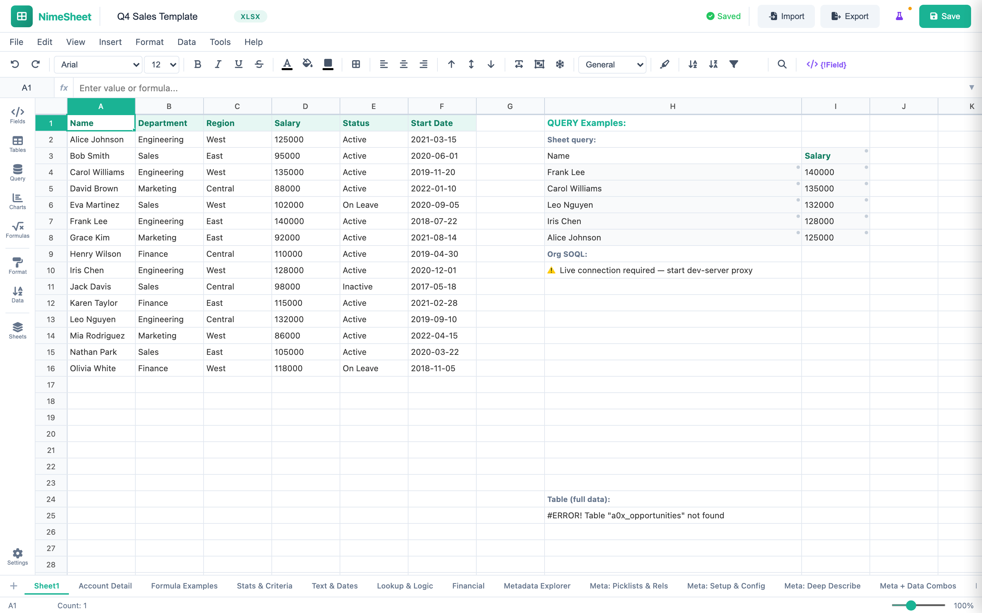Image resolution: width=982 pixels, height=613 pixels.
Task: Open the font size dropdown
Action: coord(162,64)
